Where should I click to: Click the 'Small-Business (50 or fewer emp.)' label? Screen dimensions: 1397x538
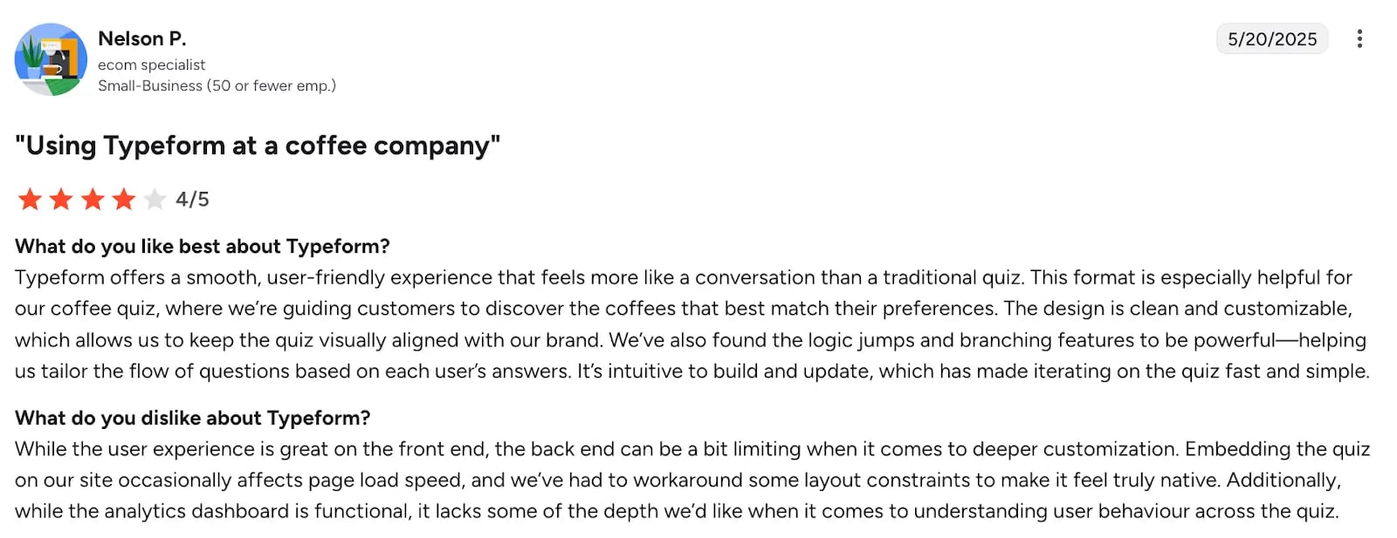coord(217,85)
